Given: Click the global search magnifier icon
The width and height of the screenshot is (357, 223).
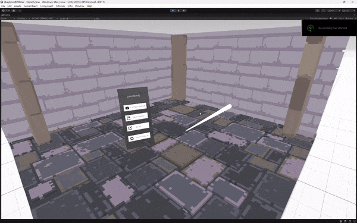Looking at the screenshot, I should [x=324, y=11].
